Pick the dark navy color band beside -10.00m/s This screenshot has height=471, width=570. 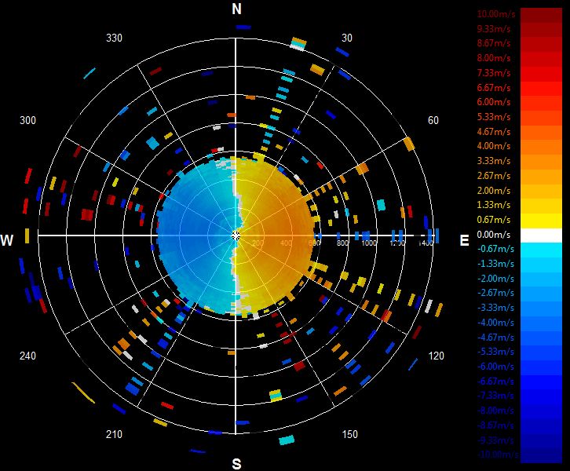click(x=541, y=456)
